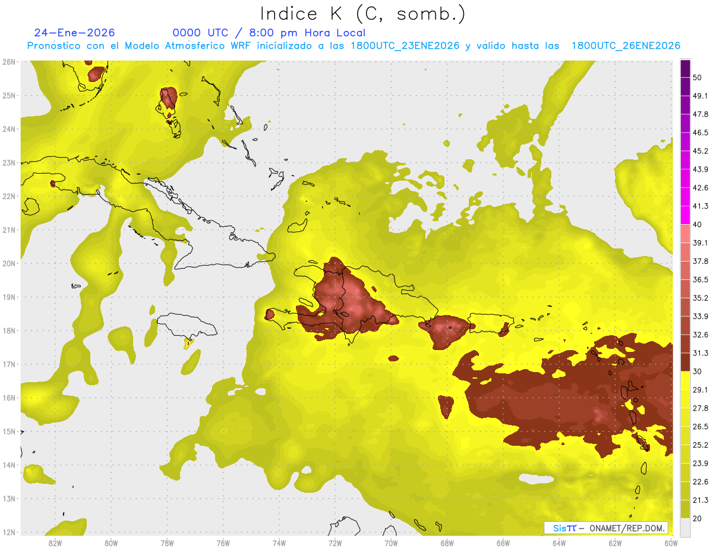Click the '22N' latitude label

(x=8, y=196)
